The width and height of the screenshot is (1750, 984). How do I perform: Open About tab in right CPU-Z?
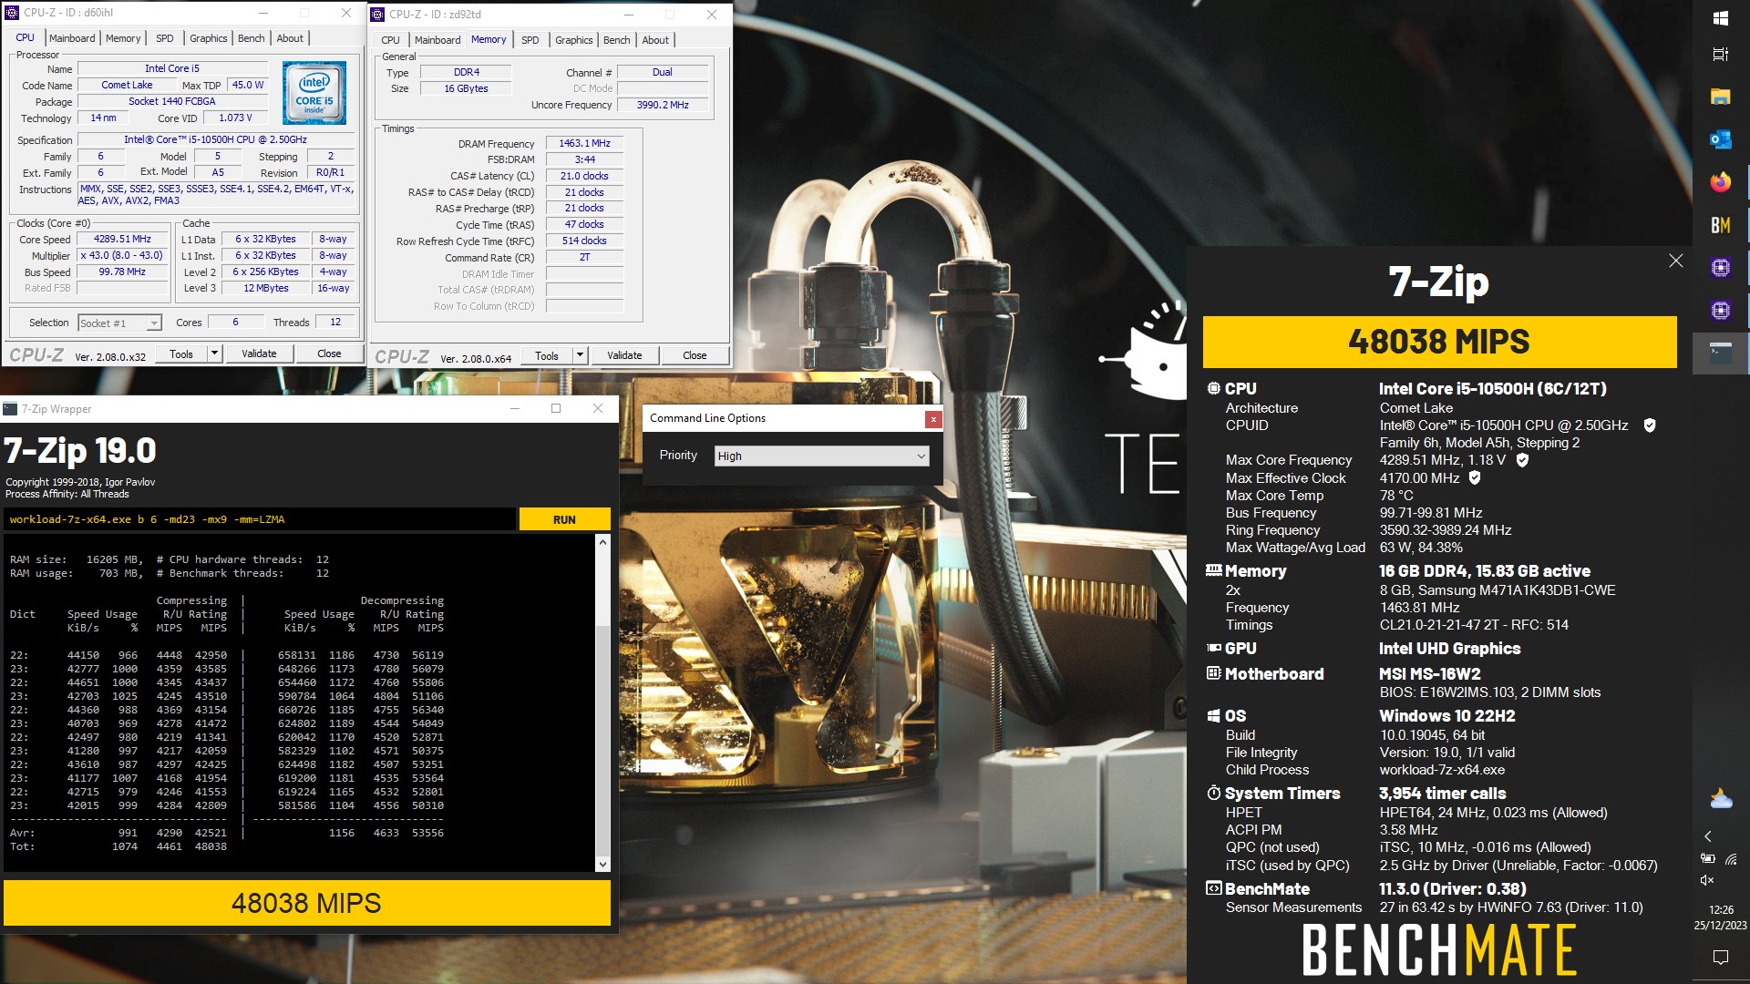(655, 40)
